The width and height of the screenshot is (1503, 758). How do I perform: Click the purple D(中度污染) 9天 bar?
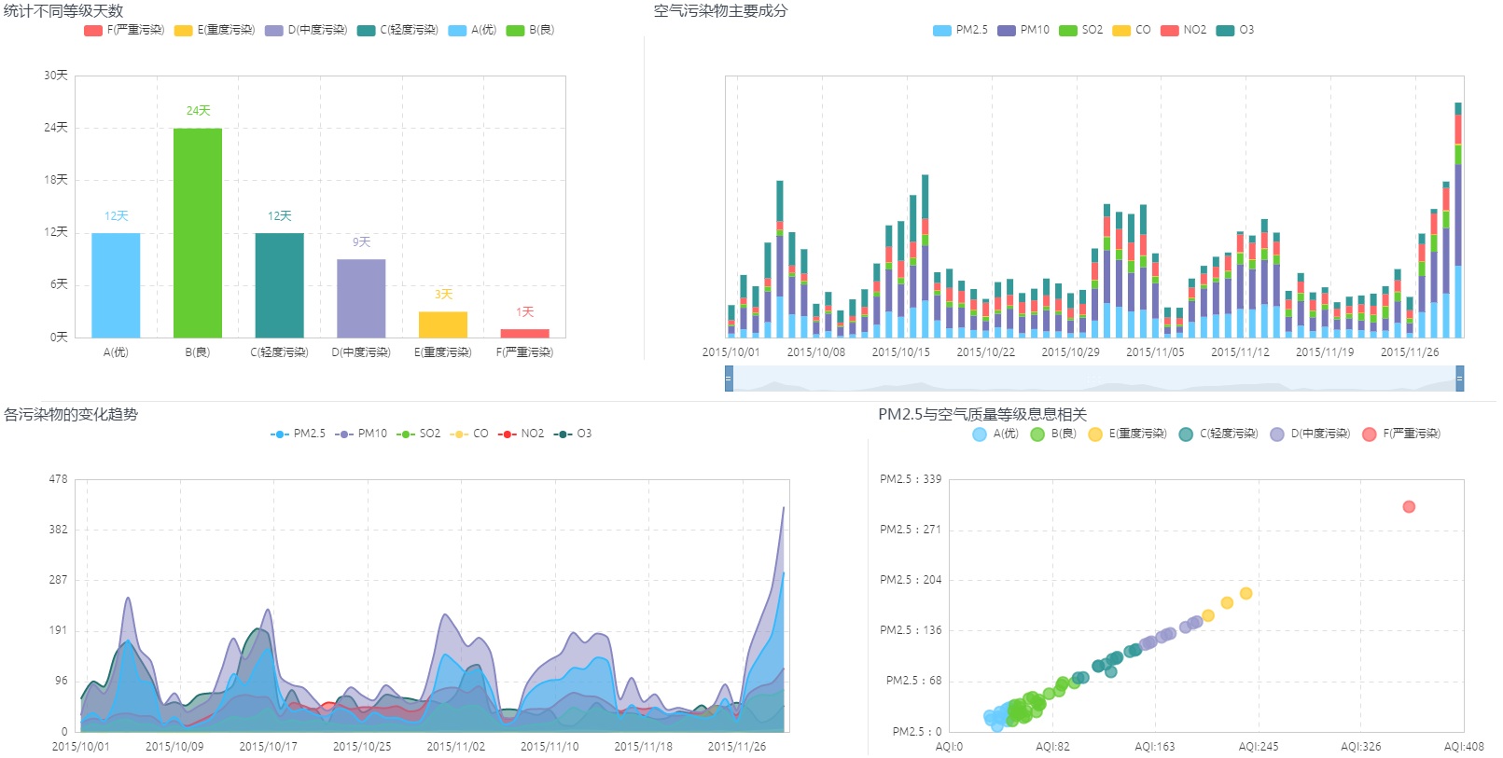click(361, 298)
